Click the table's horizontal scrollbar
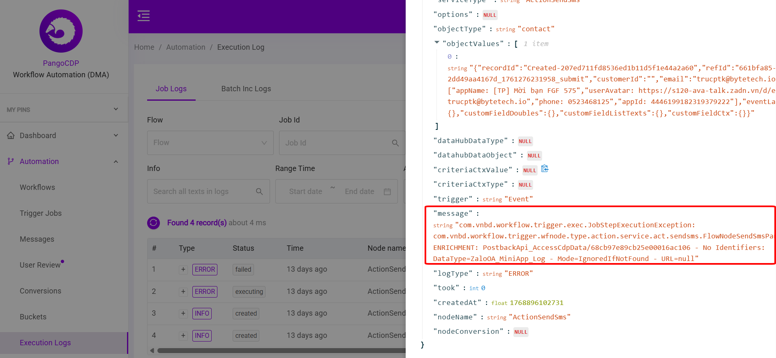The width and height of the screenshot is (776, 358). click(279, 351)
